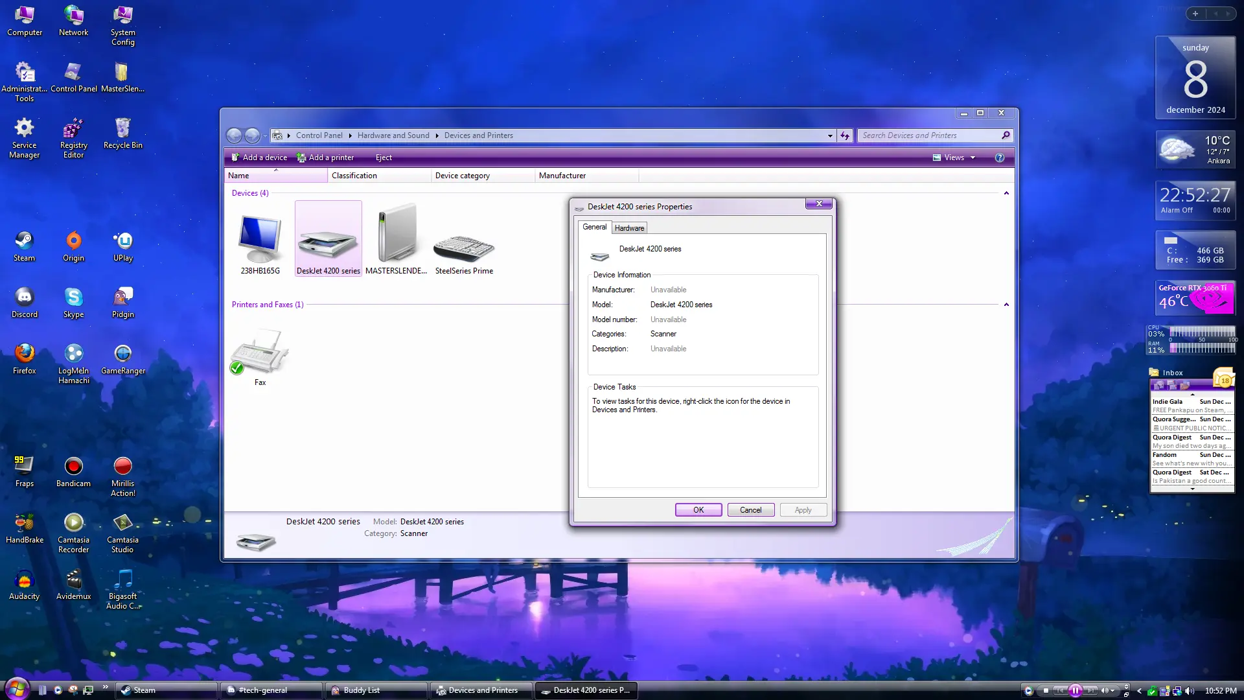Sort by the Device category column header

483,176
